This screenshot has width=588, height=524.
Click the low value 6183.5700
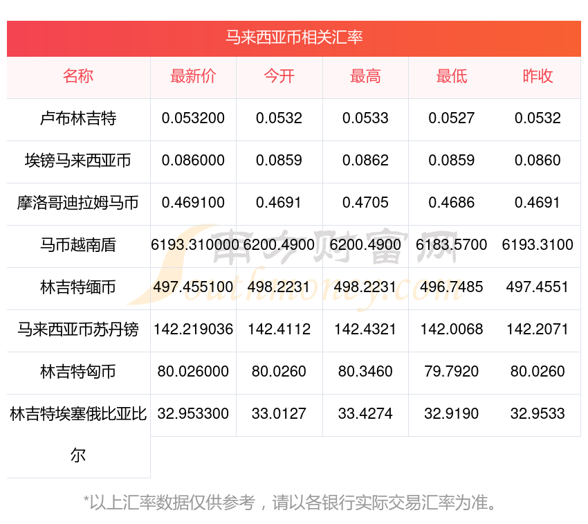pos(452,245)
